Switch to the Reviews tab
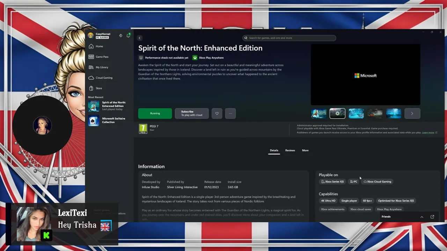Screen dimensions: 447x251 coord(290,151)
